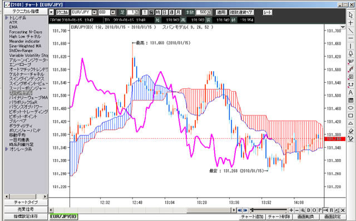Click the magnifier zoom icon
Screen dimensions: 356x221
[x=303, y=210]
